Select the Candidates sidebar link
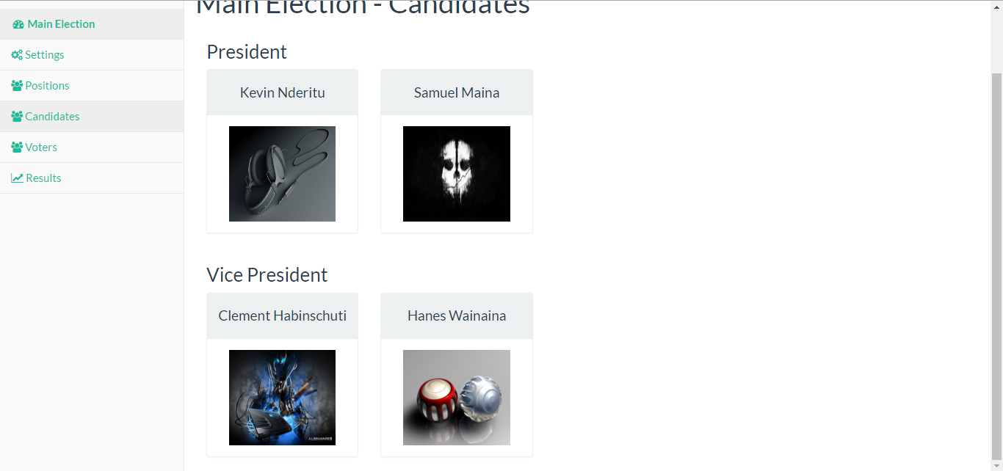1003x471 pixels. pos(92,117)
